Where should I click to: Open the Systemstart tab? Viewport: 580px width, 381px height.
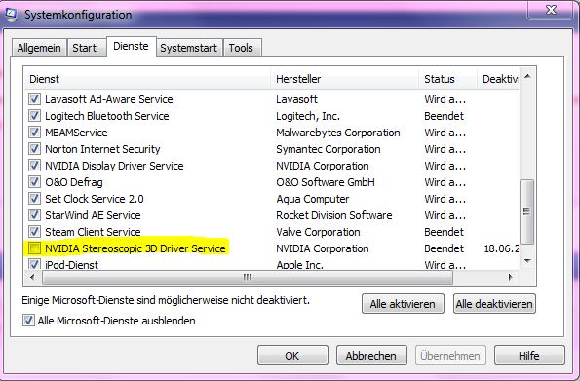(189, 48)
